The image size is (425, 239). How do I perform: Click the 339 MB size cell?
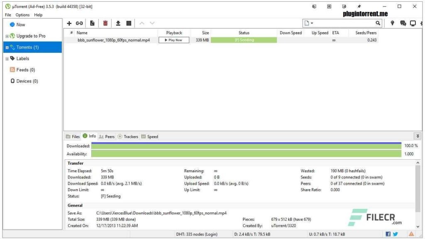click(x=202, y=40)
